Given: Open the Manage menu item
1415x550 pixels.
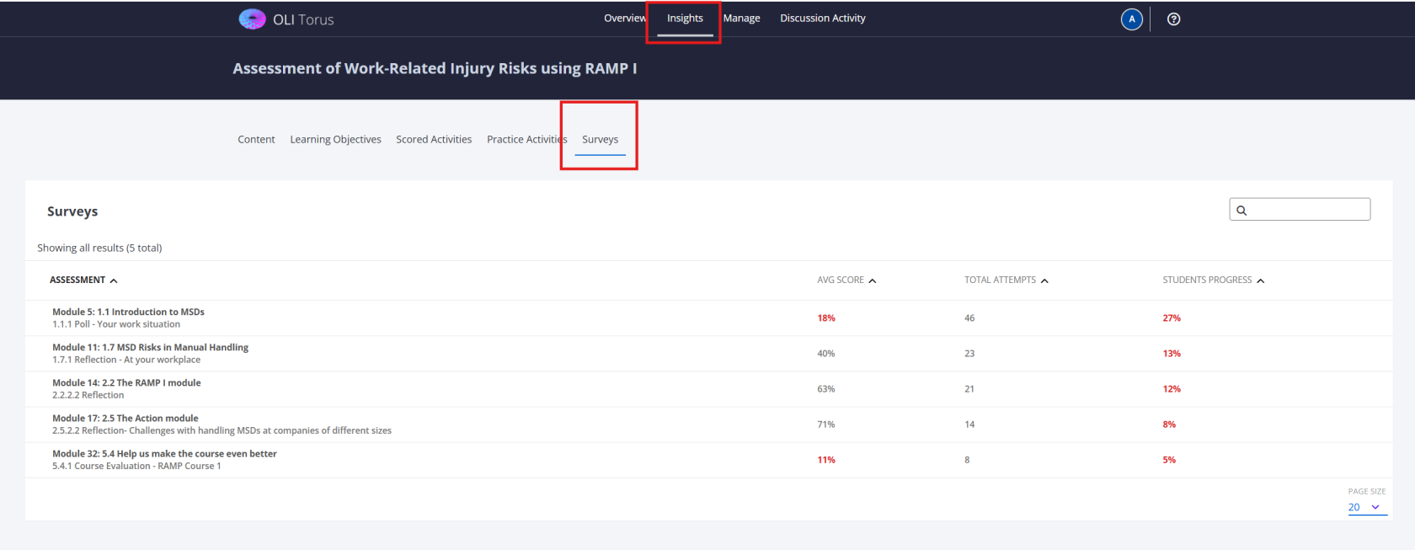Looking at the screenshot, I should coord(741,19).
